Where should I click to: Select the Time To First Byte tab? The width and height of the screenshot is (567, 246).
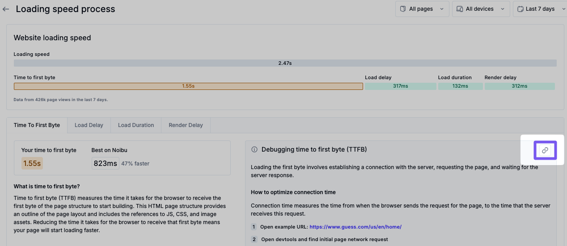pyautogui.click(x=37, y=125)
